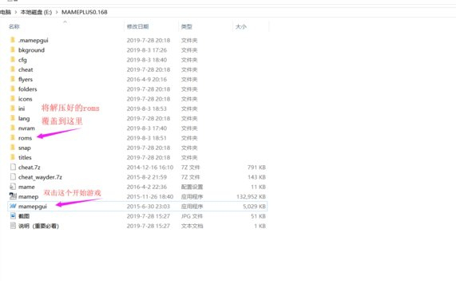Sort by 修改日期 column header
The height and width of the screenshot is (292, 456).
point(138,26)
